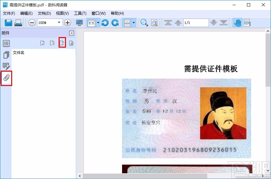The height and width of the screenshot is (179, 271).
Task: Click the horizontal scrollbar left arrow
Action: [x=80, y=176]
